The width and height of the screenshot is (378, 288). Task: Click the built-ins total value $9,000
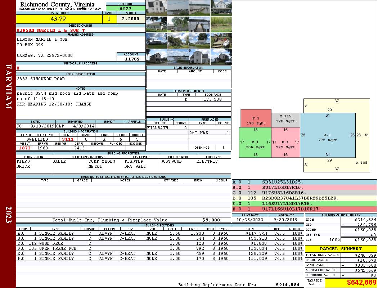pos(211,220)
